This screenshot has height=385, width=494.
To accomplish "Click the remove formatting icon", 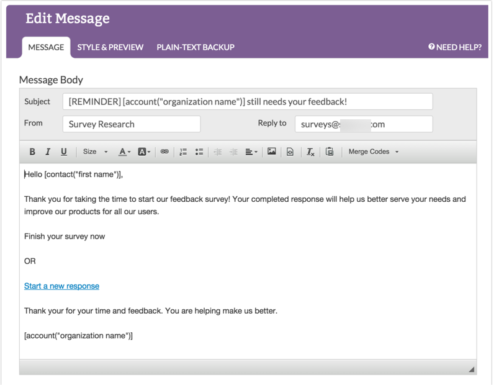I will click(310, 152).
